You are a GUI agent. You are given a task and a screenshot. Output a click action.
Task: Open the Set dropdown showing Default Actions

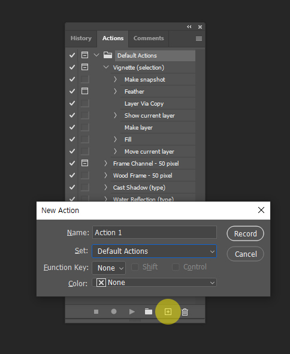[154, 251]
